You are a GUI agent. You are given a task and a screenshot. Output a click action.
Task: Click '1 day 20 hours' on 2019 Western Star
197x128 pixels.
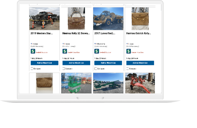[x=37, y=58]
